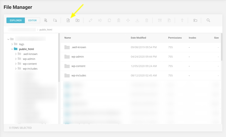Viewport: 226px width, 137px height.
Task: Click the 755 permissions for wp-content
Action: click(170, 66)
